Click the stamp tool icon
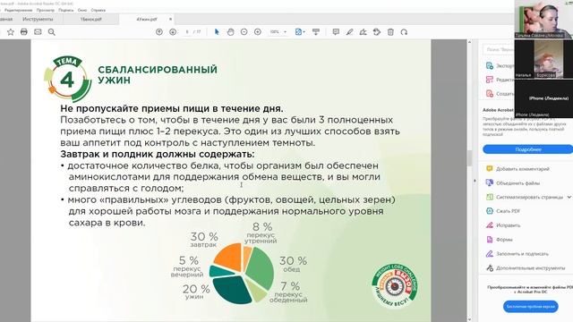Screen dimensions: 573x322 click(x=377, y=32)
